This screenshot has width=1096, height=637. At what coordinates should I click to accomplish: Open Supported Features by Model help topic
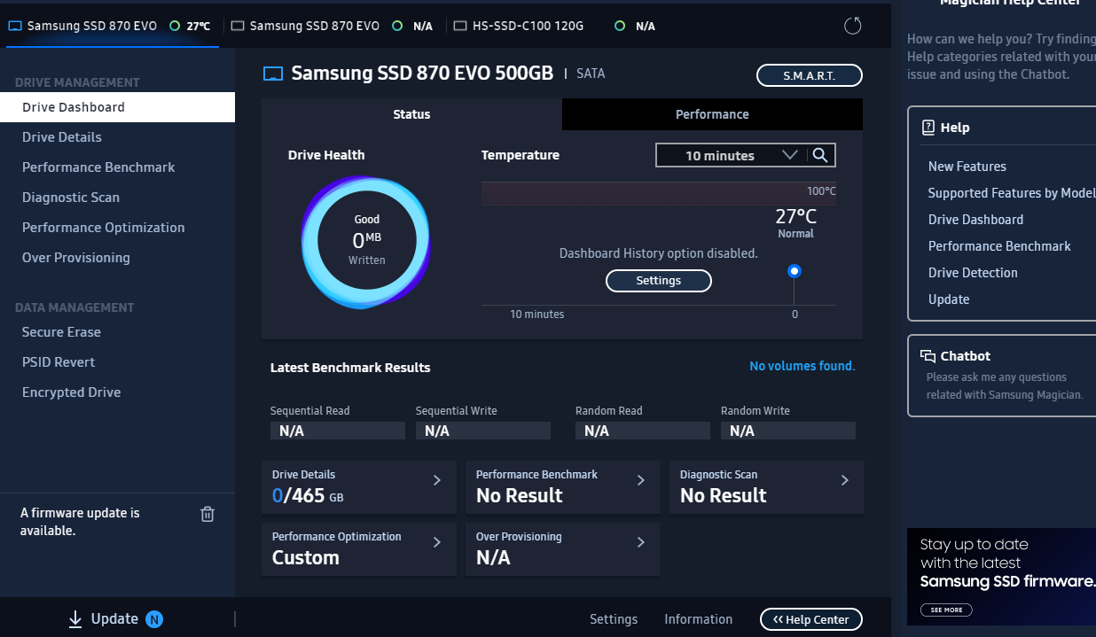click(1012, 193)
